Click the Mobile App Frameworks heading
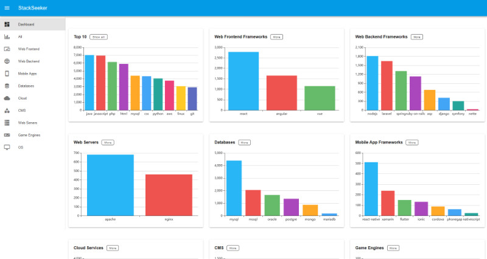Screen dimensions: 487x259 pos(379,142)
